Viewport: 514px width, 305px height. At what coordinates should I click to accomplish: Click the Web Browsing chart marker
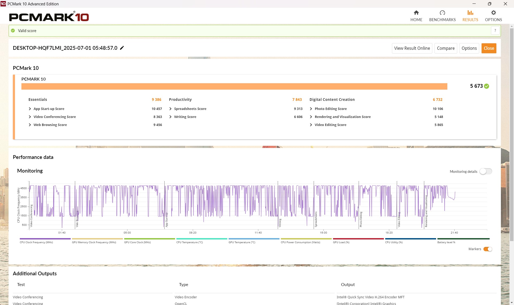tap(77, 219)
